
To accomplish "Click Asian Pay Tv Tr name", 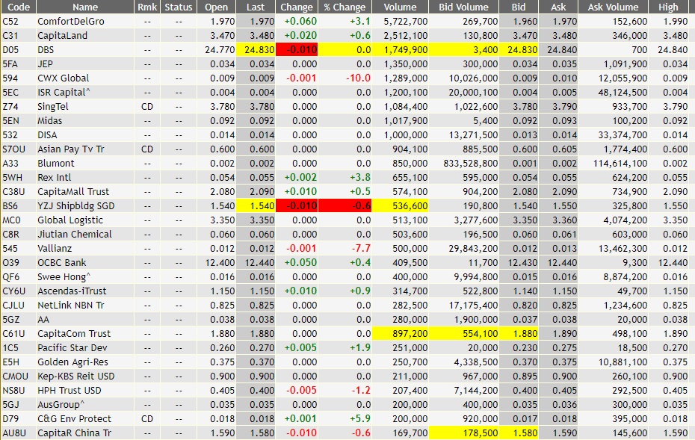I will (x=71, y=149).
